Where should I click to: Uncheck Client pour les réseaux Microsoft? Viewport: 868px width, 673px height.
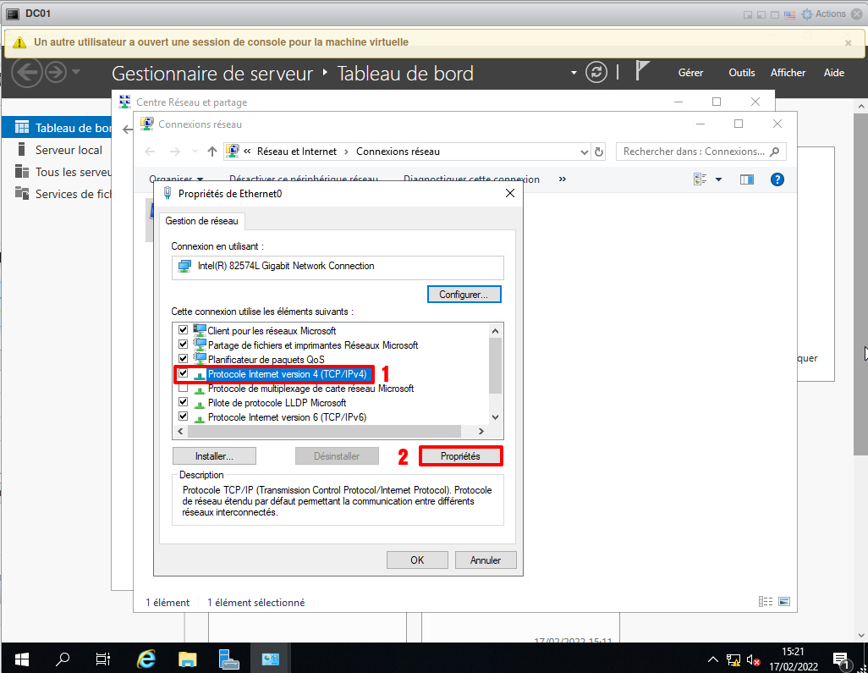tap(183, 330)
